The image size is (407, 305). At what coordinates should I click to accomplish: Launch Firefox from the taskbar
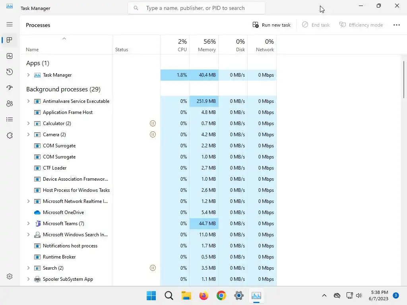(x=204, y=295)
